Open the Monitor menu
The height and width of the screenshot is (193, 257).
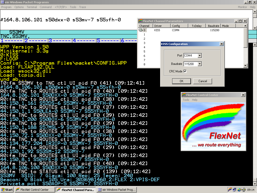point(242,7)
